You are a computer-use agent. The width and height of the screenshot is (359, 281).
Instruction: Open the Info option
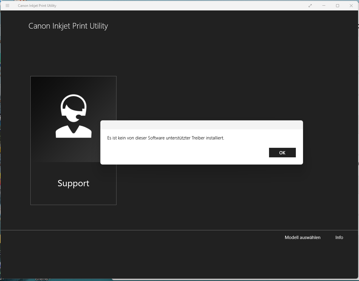pyautogui.click(x=339, y=237)
